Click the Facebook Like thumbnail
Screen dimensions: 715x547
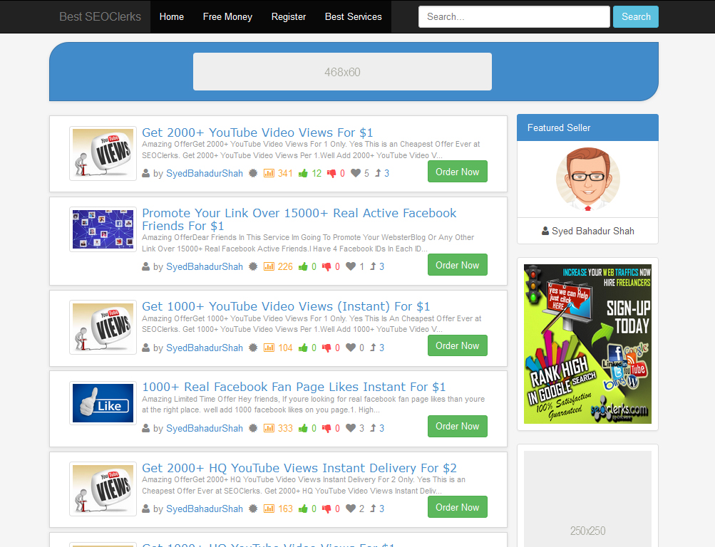[x=103, y=403]
